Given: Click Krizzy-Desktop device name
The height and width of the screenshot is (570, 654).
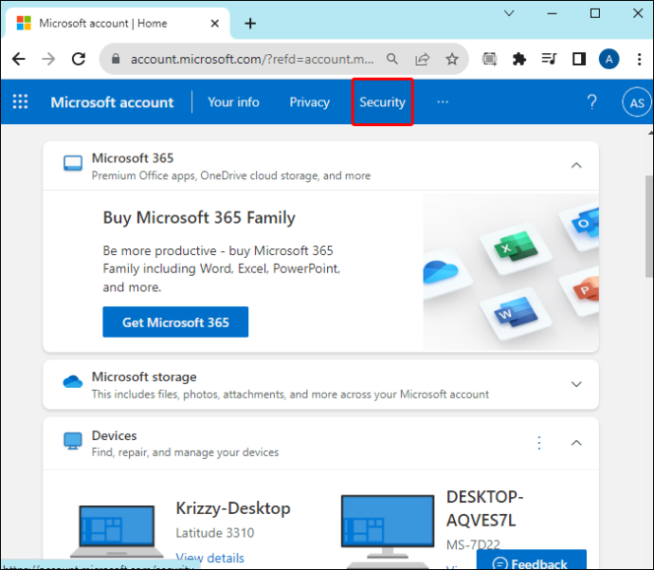Looking at the screenshot, I should (233, 508).
